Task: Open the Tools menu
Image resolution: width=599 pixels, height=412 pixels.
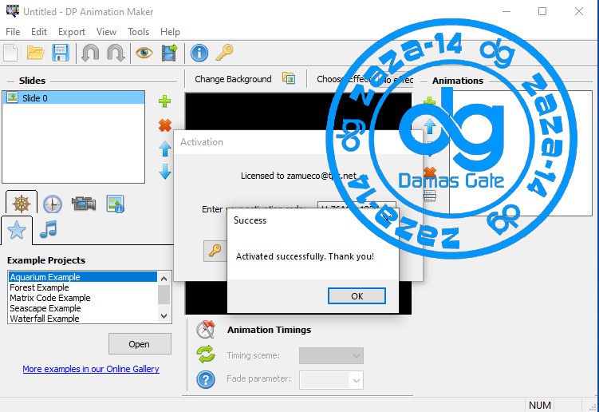Action: pos(138,32)
